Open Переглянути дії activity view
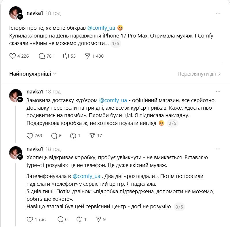The width and height of the screenshot is (230, 227). click(199, 74)
